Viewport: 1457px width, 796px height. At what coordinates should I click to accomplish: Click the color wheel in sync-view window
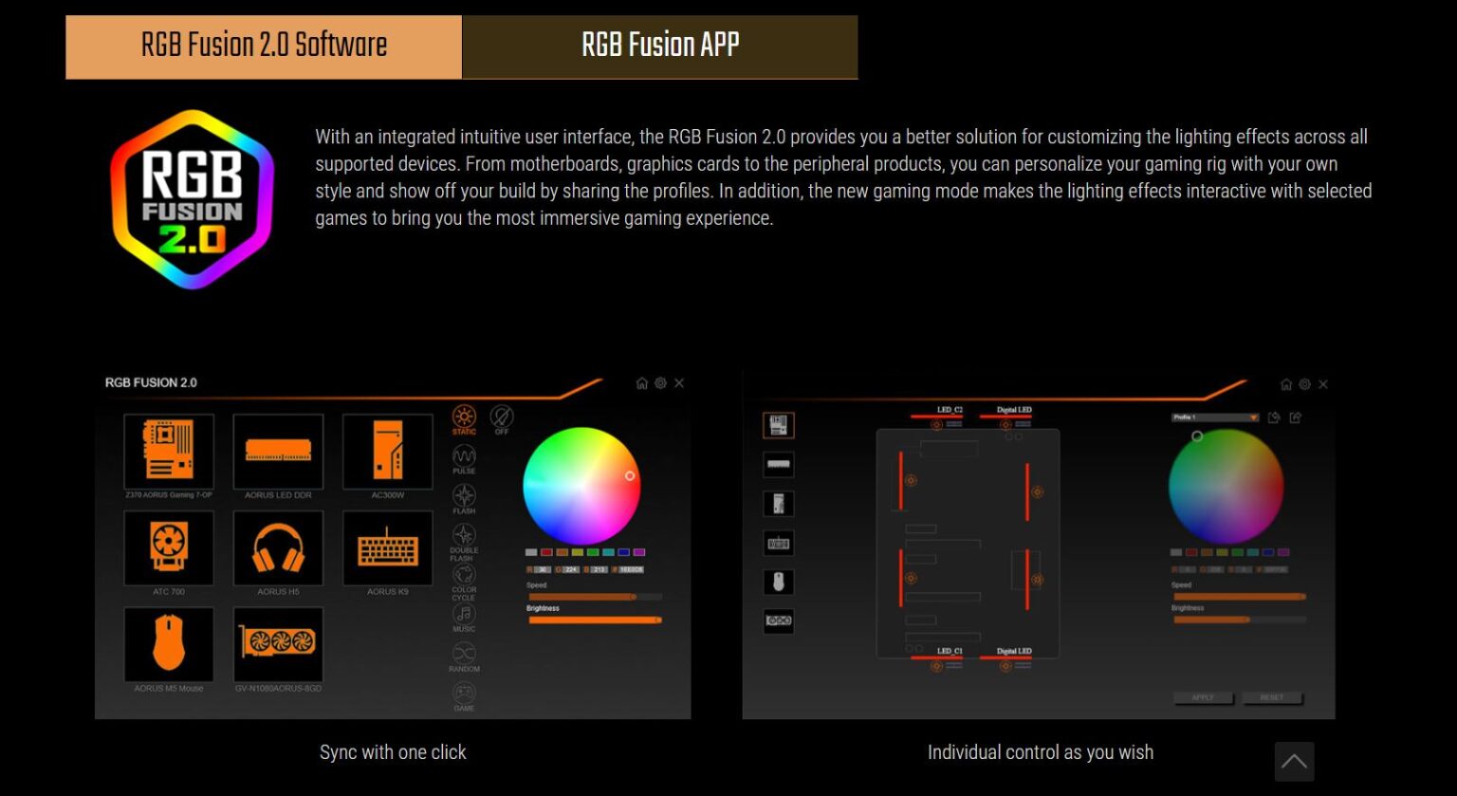point(581,486)
